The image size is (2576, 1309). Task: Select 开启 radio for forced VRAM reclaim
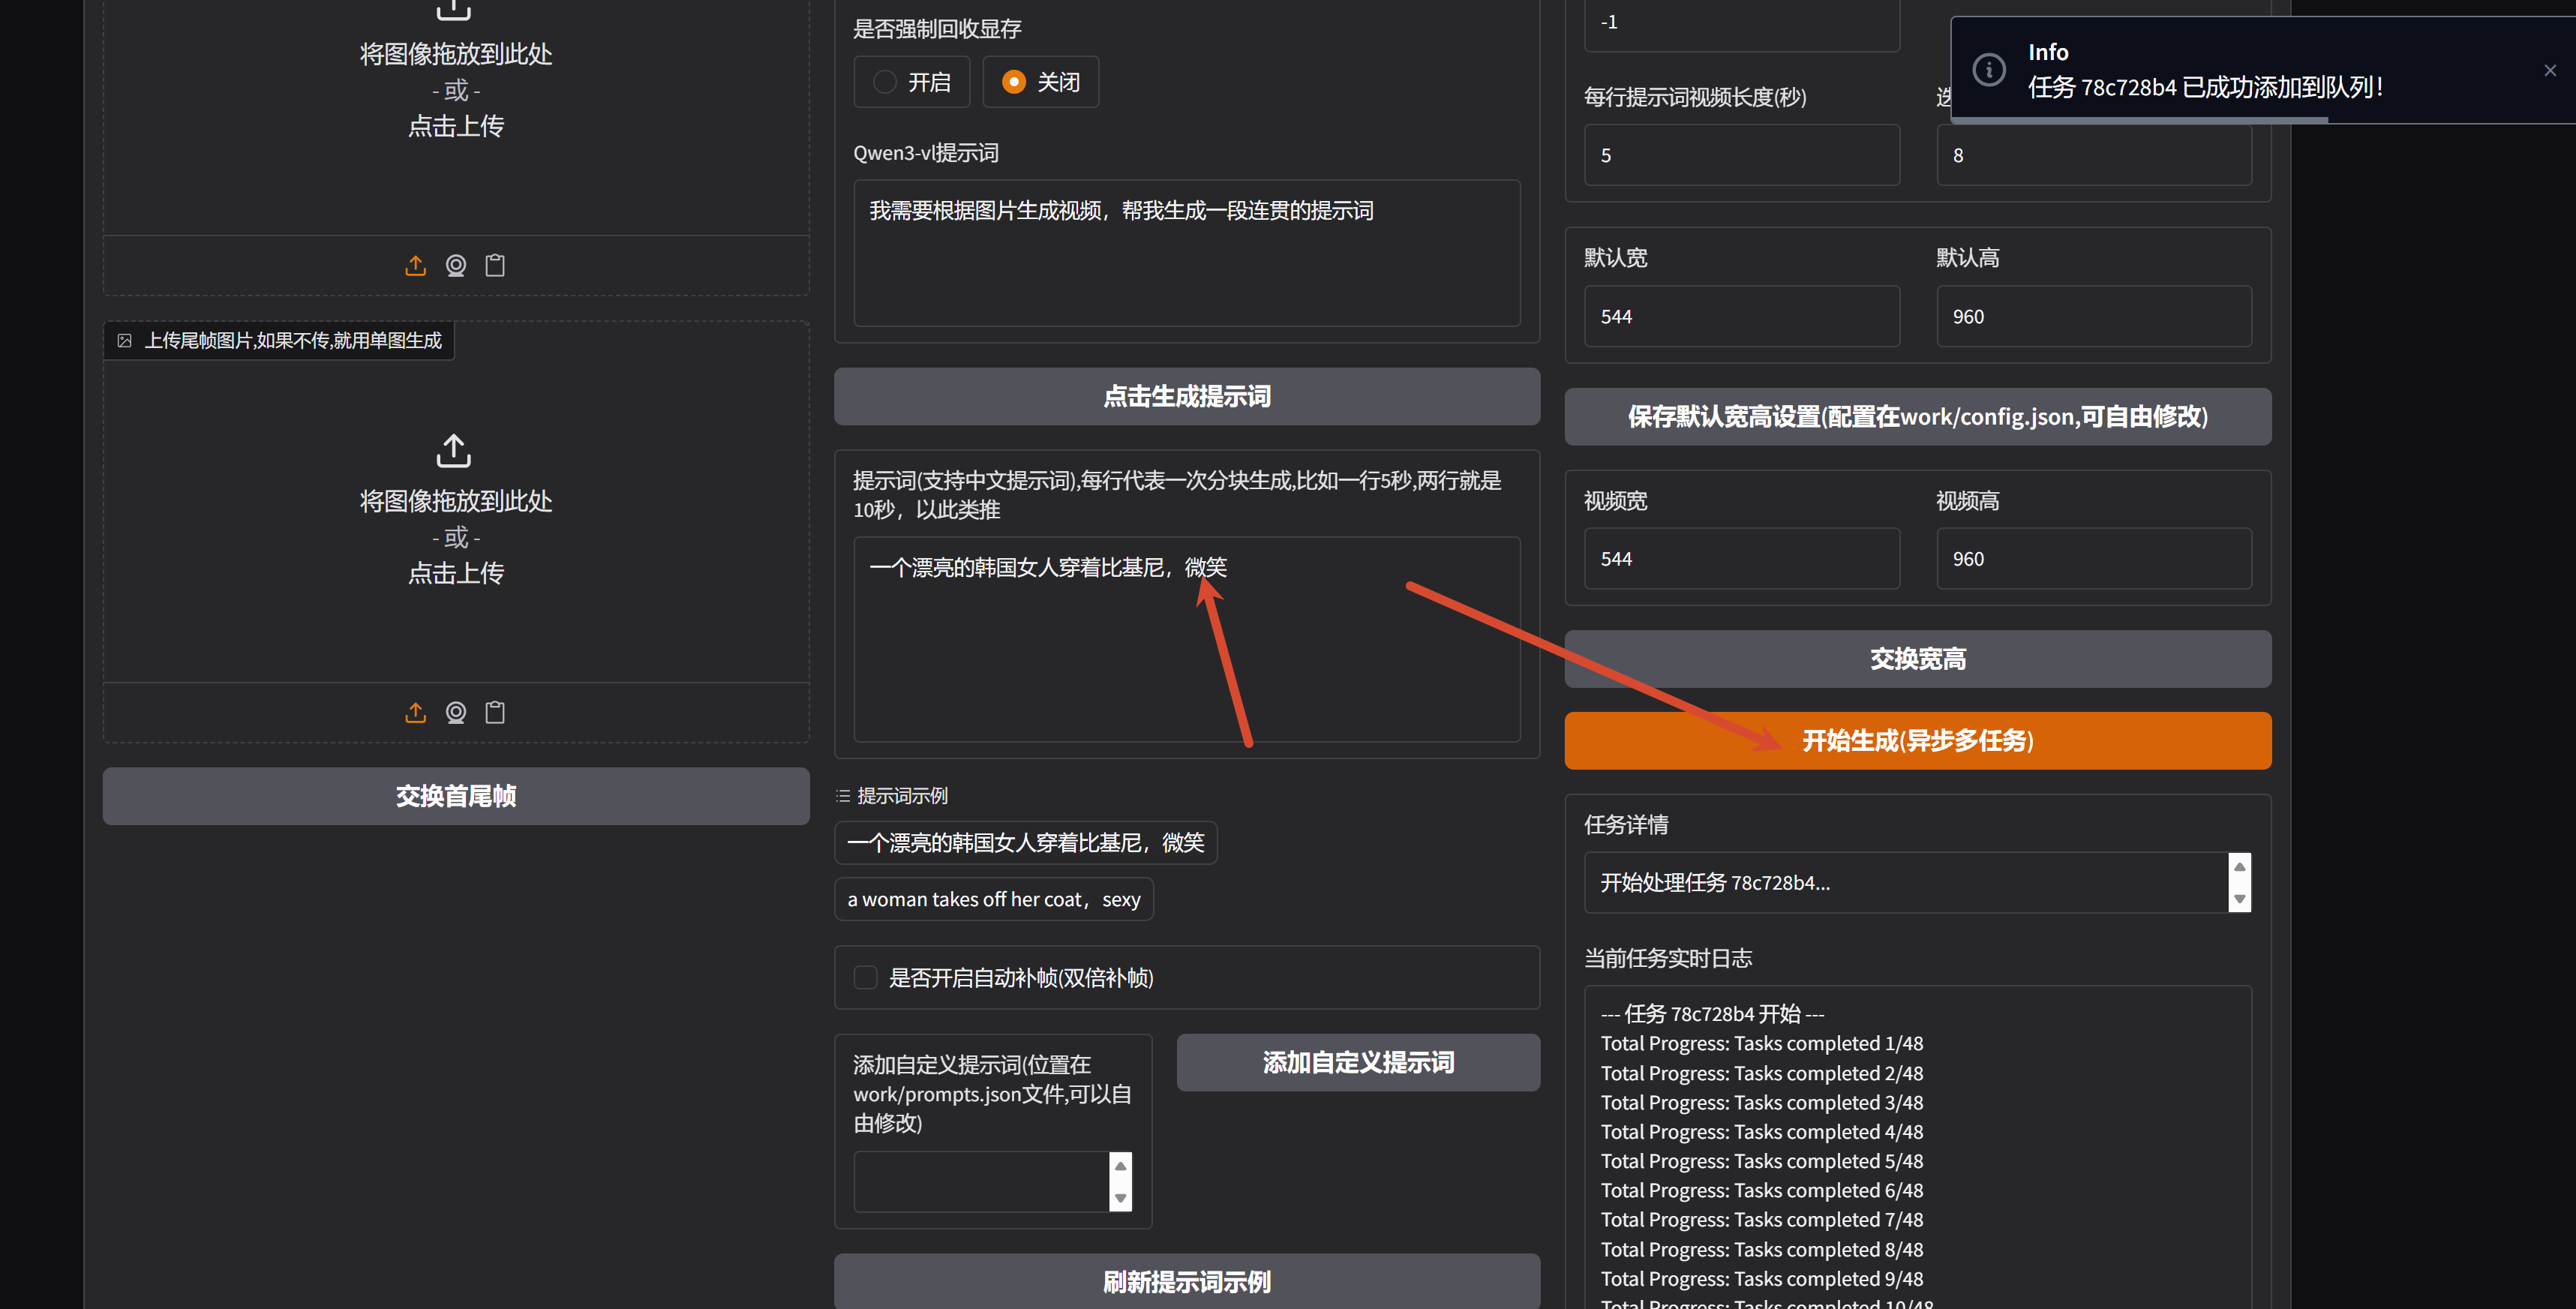885,82
